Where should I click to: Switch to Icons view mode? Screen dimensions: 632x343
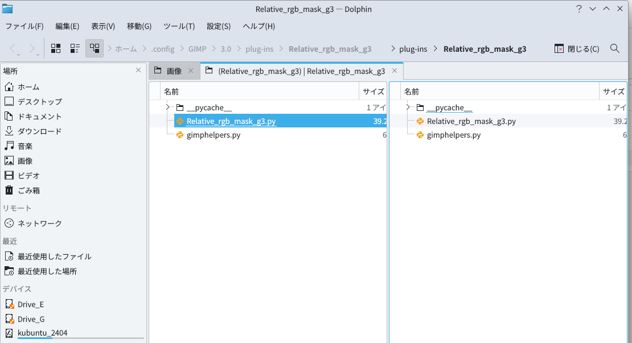[56, 48]
